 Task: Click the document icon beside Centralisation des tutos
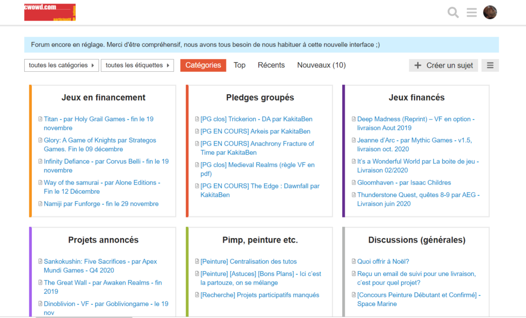[x=197, y=262]
